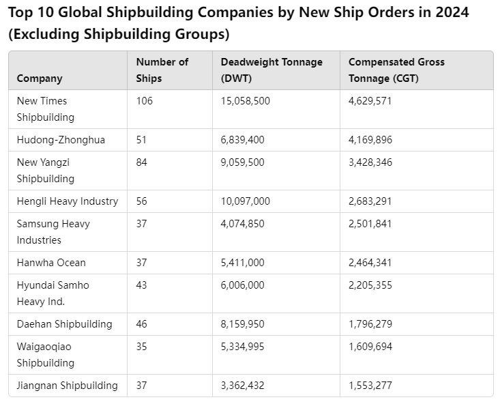Select the 15,058,500 DWT value
Viewport: 500px width, 404px height.
tap(245, 101)
